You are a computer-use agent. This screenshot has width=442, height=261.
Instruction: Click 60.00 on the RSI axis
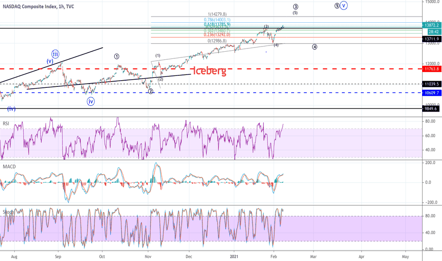click(x=431, y=136)
